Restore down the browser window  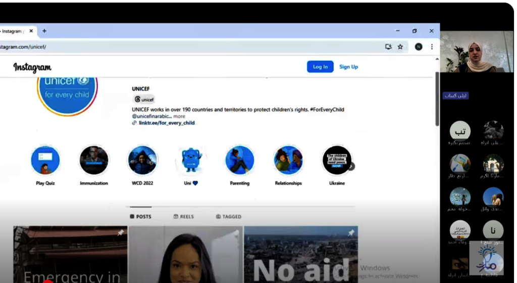415,31
